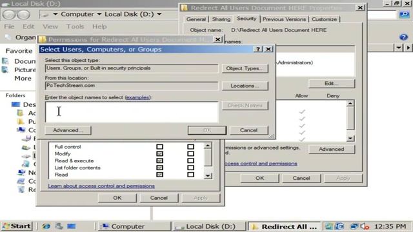Toggle Allow for List folder contents
The width and height of the screenshot is (413, 232).
(x=159, y=168)
